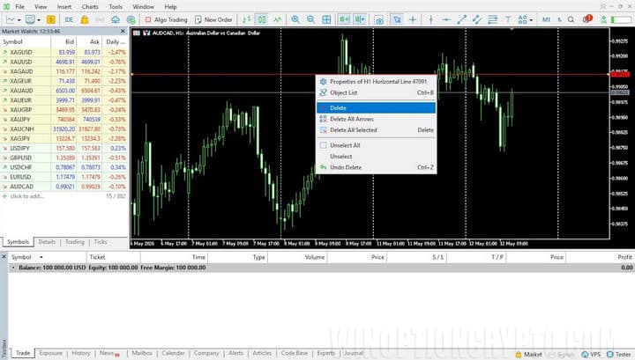The height and width of the screenshot is (360, 635).
Task: Select the crosshair tool
Action: [413, 19]
